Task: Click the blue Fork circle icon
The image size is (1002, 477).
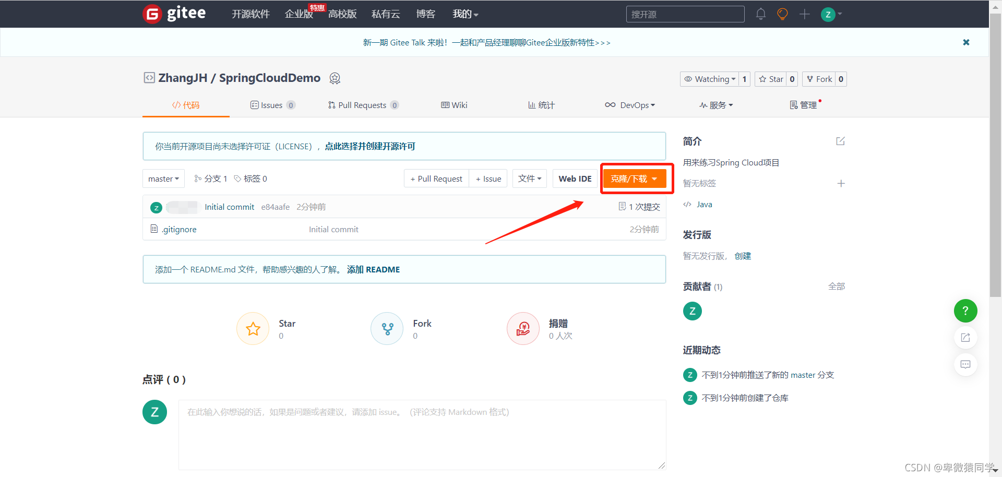Action: 387,328
